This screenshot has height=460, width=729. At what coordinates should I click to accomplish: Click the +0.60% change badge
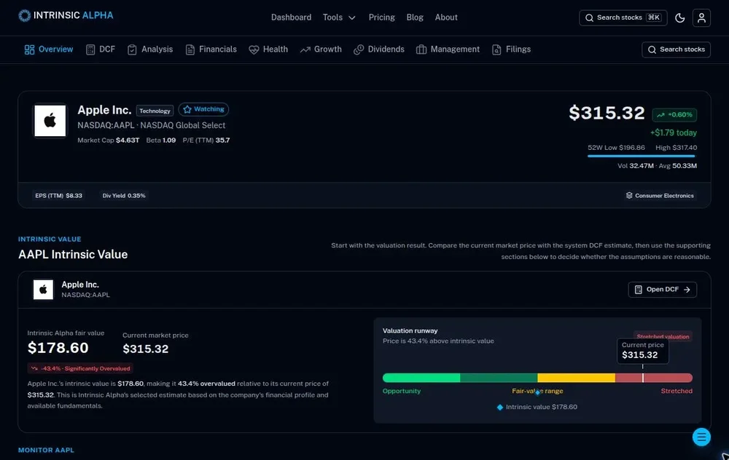[674, 115]
